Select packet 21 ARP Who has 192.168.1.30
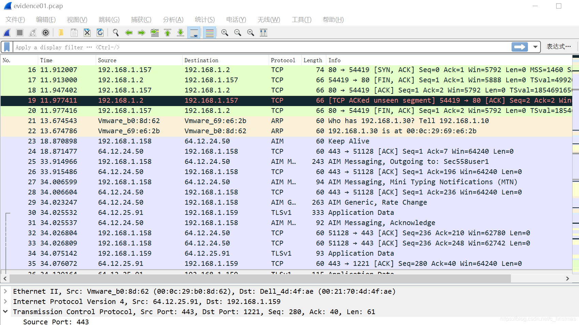 pos(286,121)
